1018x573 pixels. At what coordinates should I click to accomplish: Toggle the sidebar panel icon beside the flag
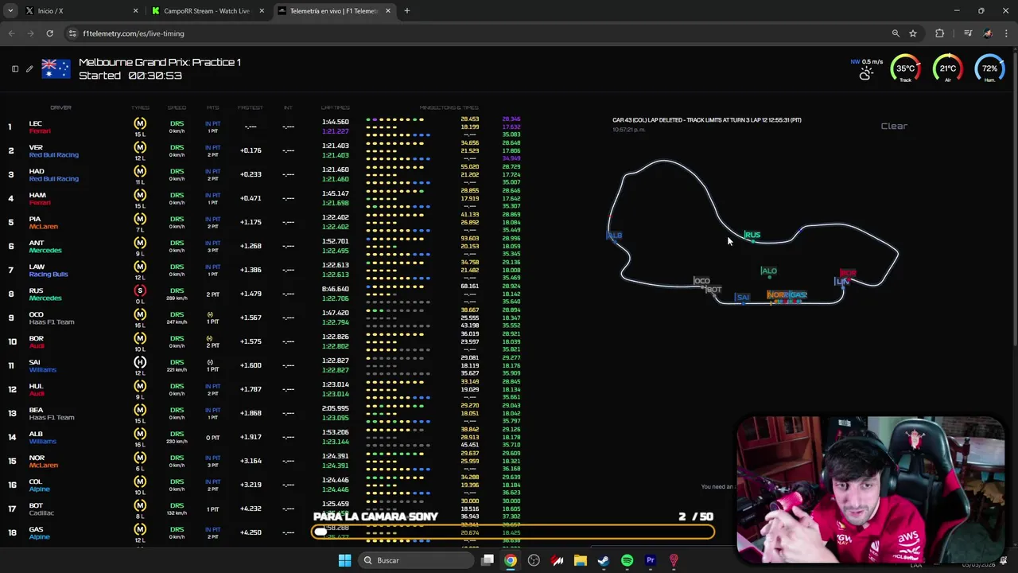tap(15, 69)
